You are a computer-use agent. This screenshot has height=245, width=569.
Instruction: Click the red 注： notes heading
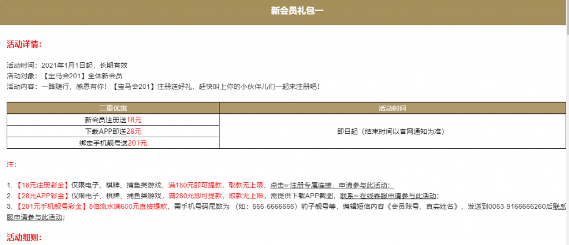click(12, 164)
